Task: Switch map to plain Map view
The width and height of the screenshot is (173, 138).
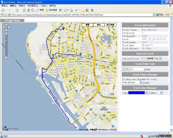Action: tap(88, 25)
